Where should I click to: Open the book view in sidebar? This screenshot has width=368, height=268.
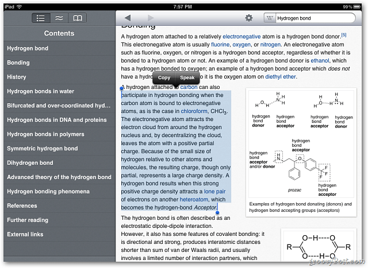(x=78, y=18)
